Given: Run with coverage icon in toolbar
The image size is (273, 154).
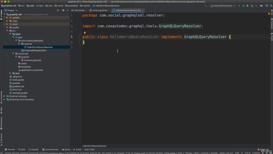Looking at the screenshot, I should click(247, 6).
